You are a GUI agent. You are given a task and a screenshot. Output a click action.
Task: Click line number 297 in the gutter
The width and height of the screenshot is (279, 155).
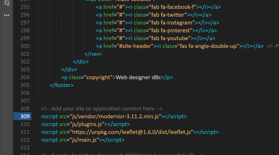[x=25, y=23]
